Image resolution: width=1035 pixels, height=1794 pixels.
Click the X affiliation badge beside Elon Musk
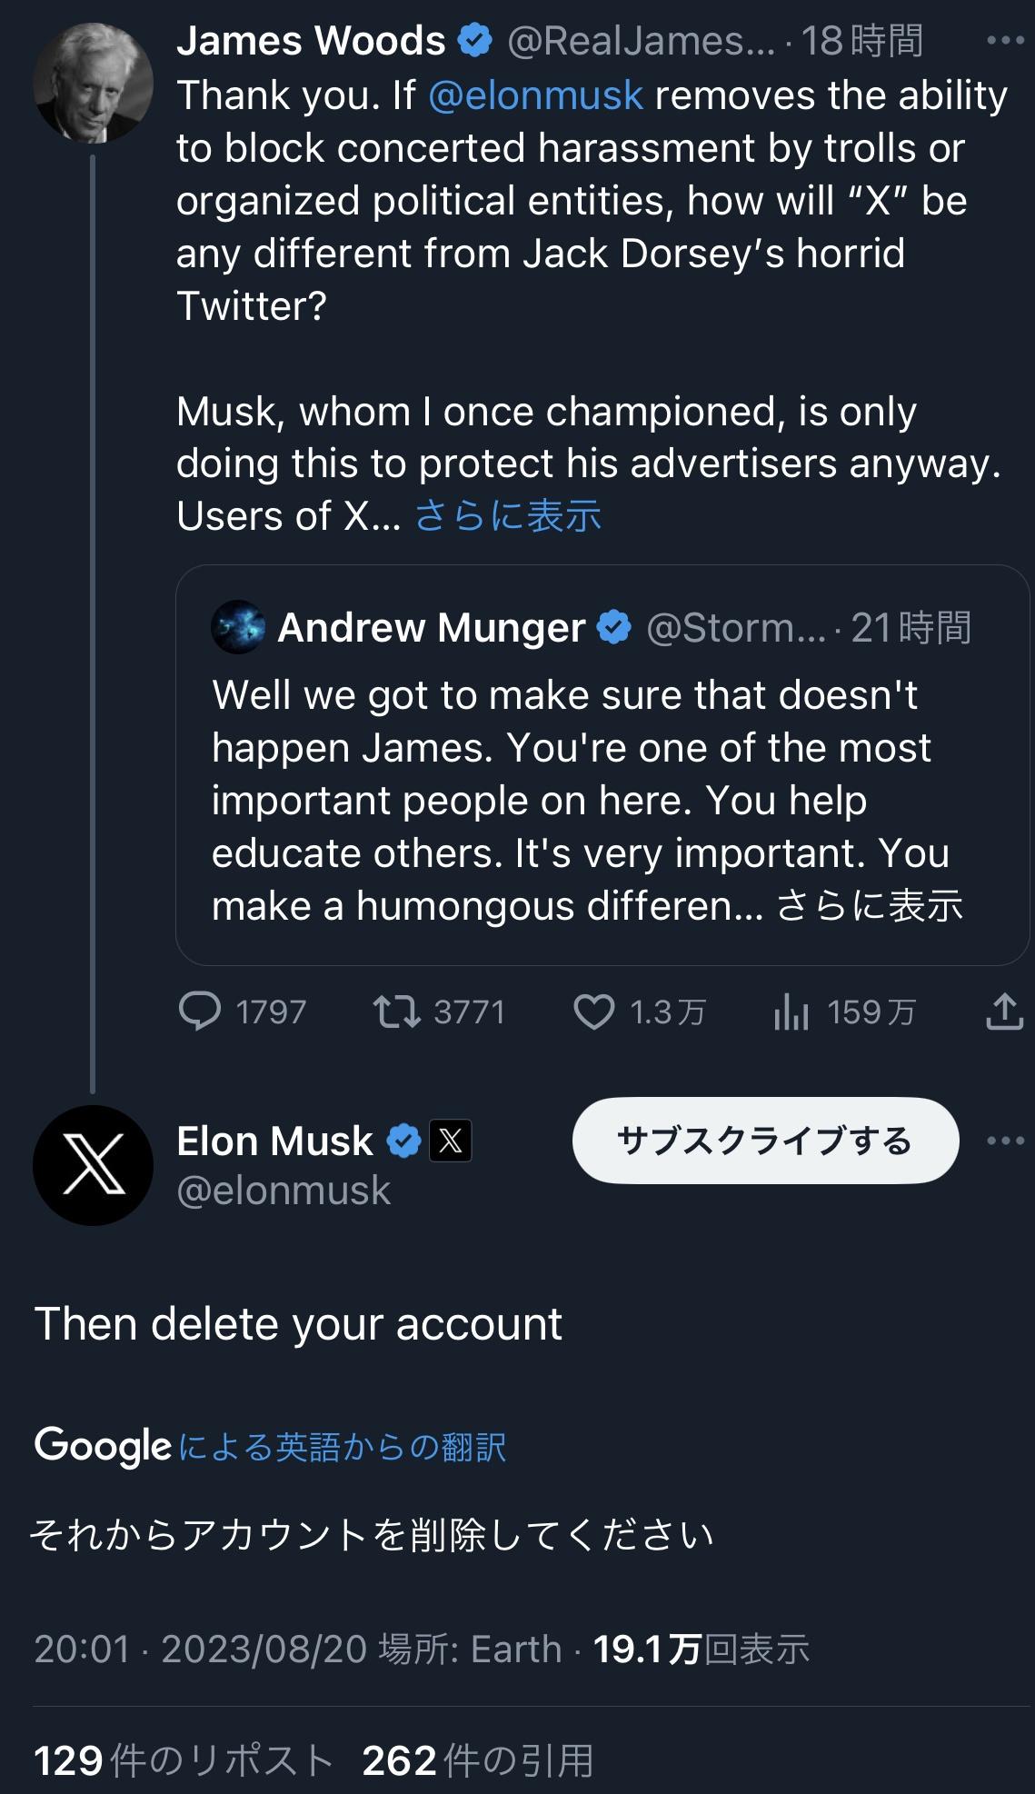(x=450, y=1141)
